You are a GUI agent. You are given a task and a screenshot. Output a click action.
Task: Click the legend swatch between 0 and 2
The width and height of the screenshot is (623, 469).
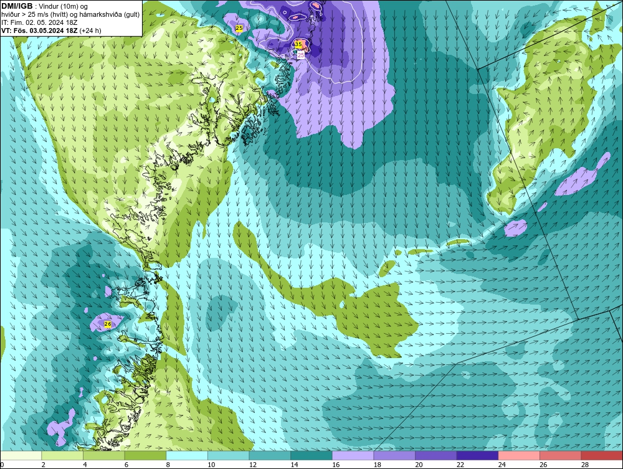click(21, 455)
